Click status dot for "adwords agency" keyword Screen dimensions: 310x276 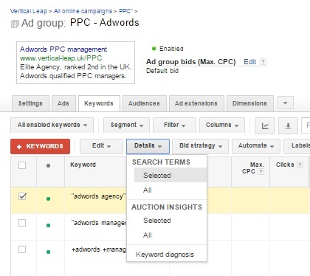[48, 199]
